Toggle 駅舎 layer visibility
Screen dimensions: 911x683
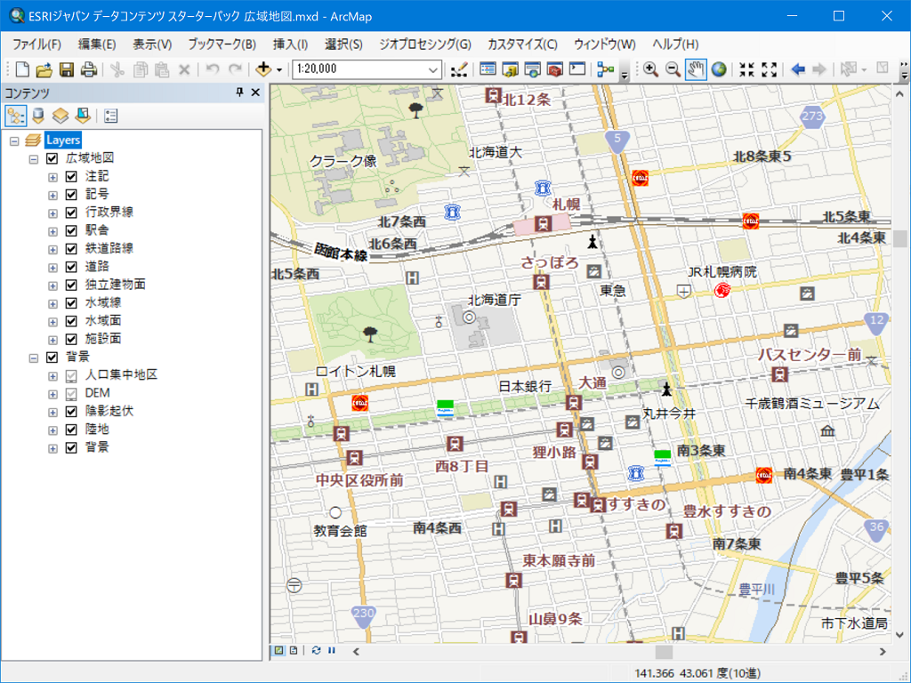coord(71,230)
